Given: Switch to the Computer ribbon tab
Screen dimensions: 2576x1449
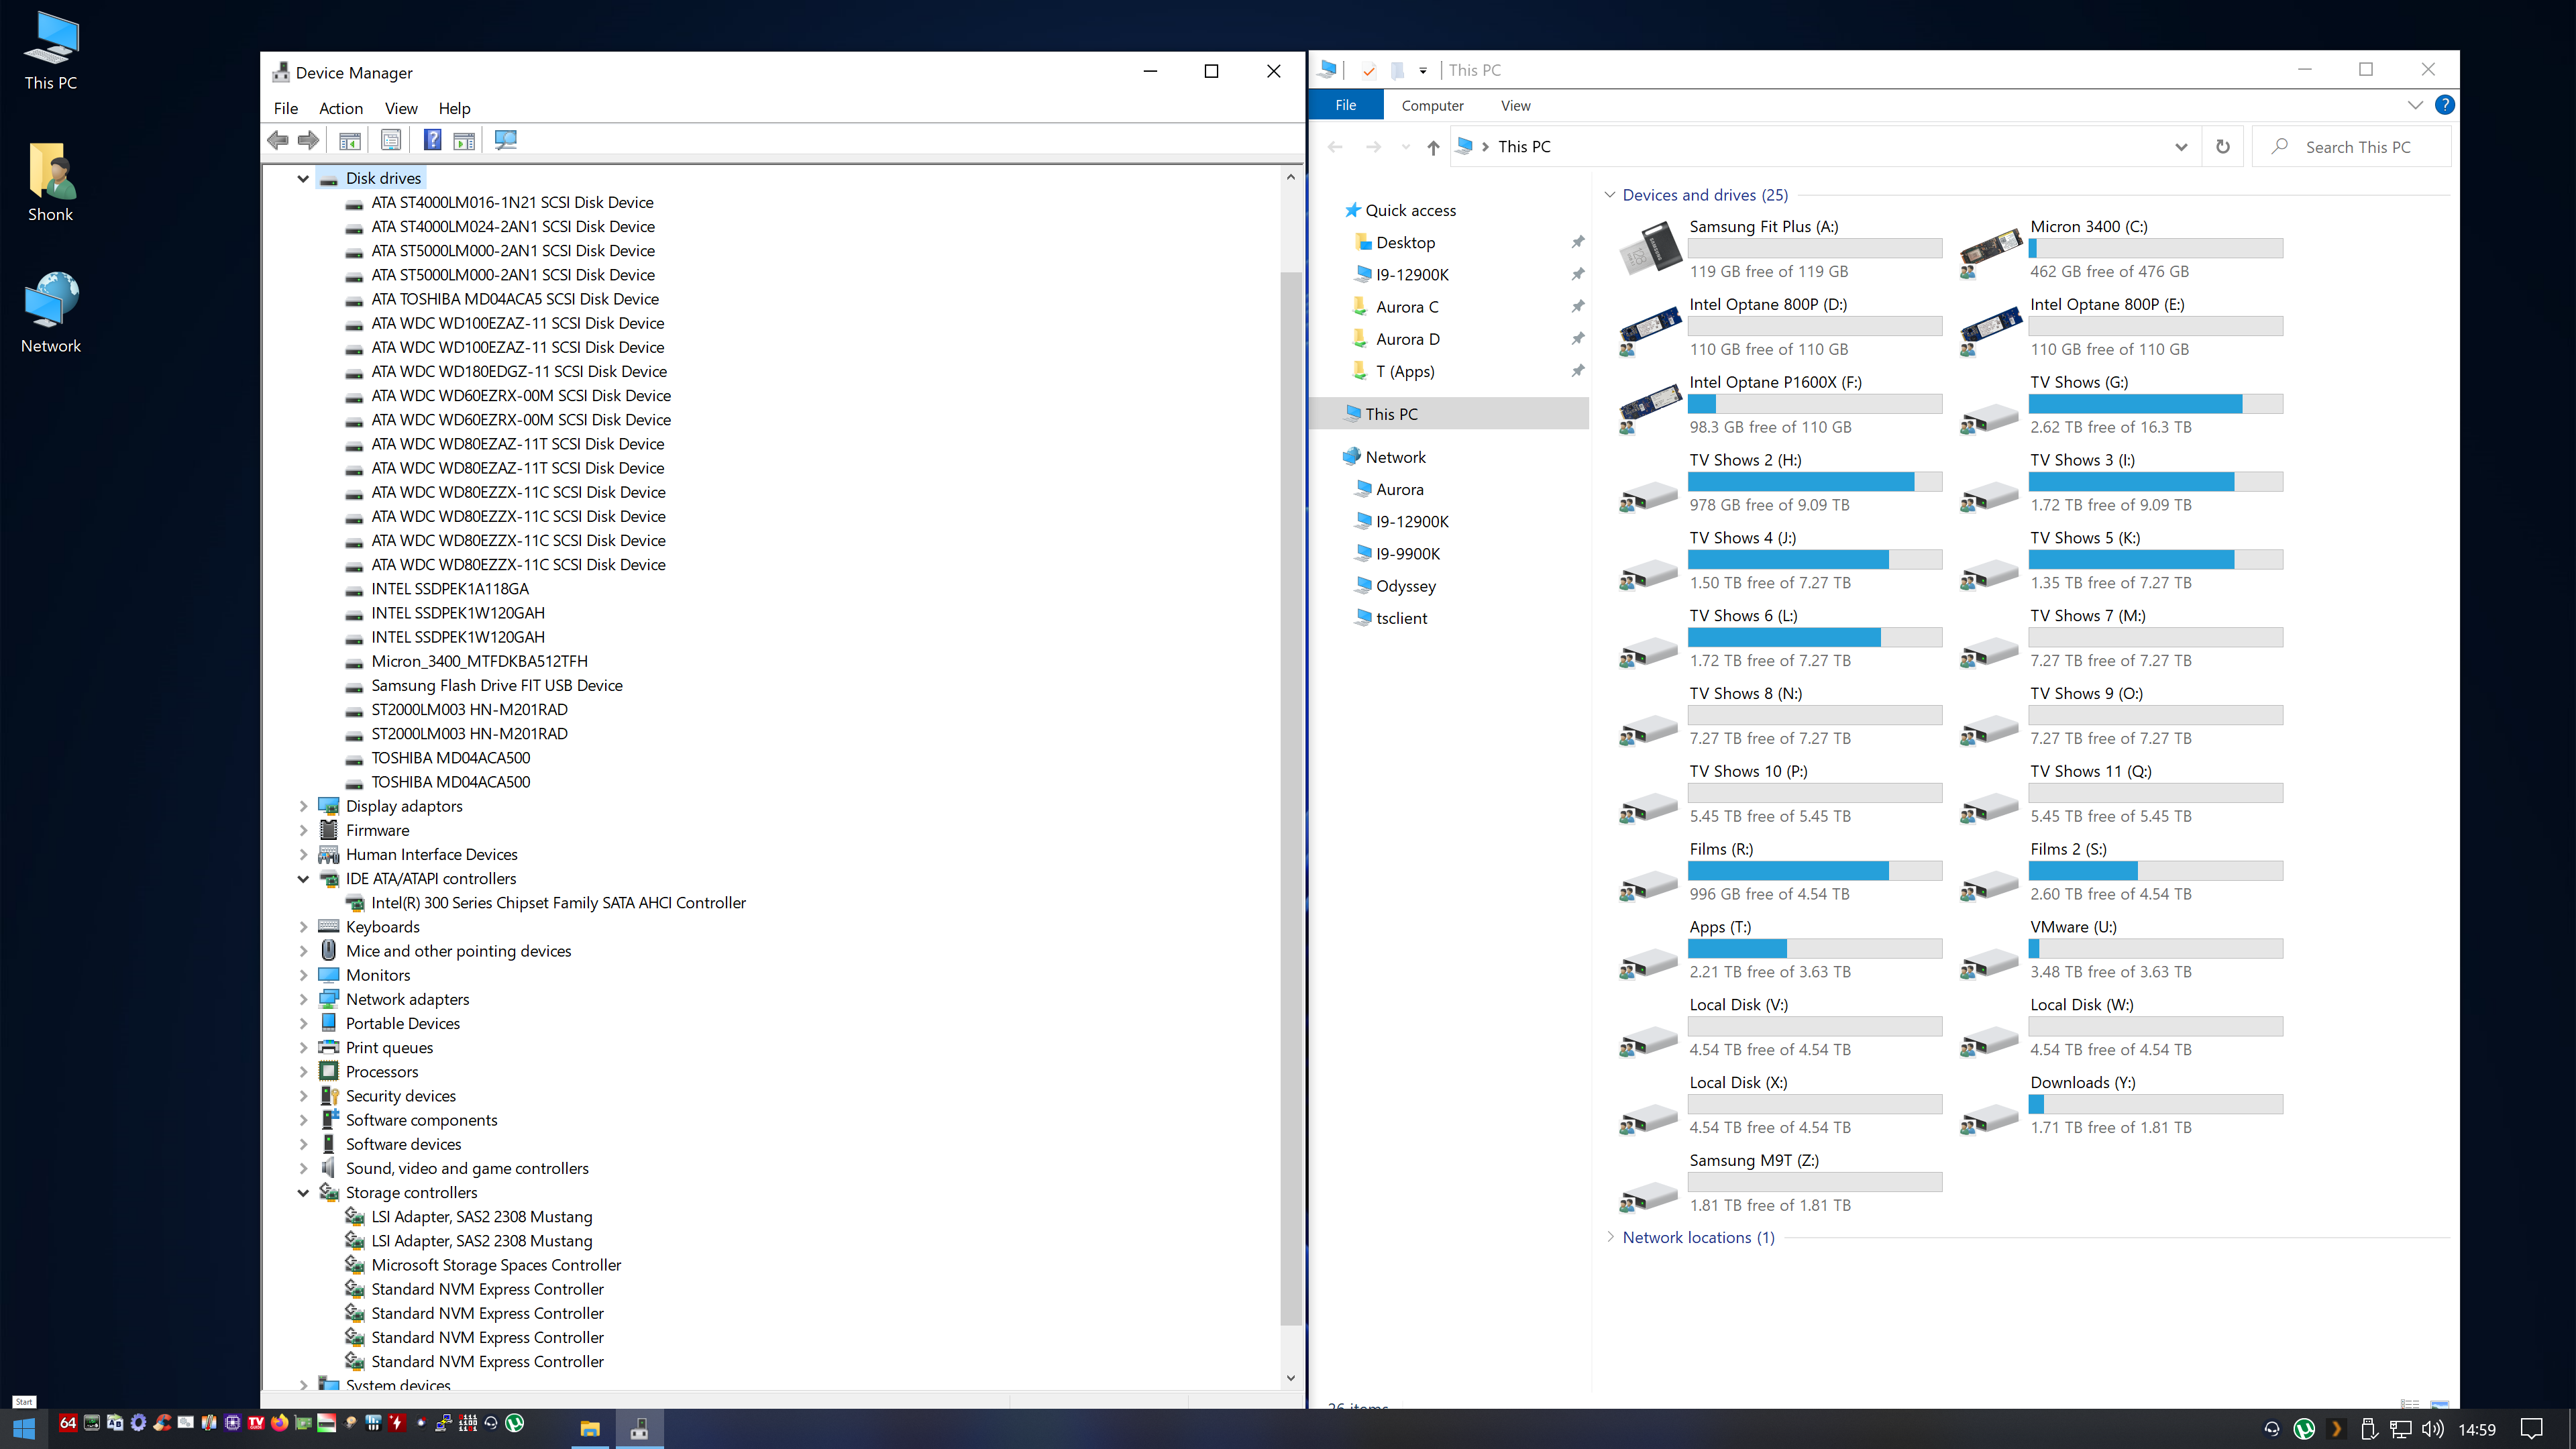Looking at the screenshot, I should tap(1432, 105).
